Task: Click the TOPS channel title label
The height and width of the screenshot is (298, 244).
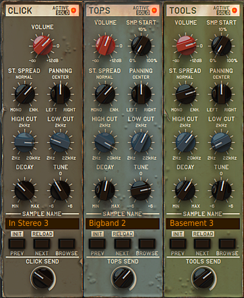Action: coord(100,11)
